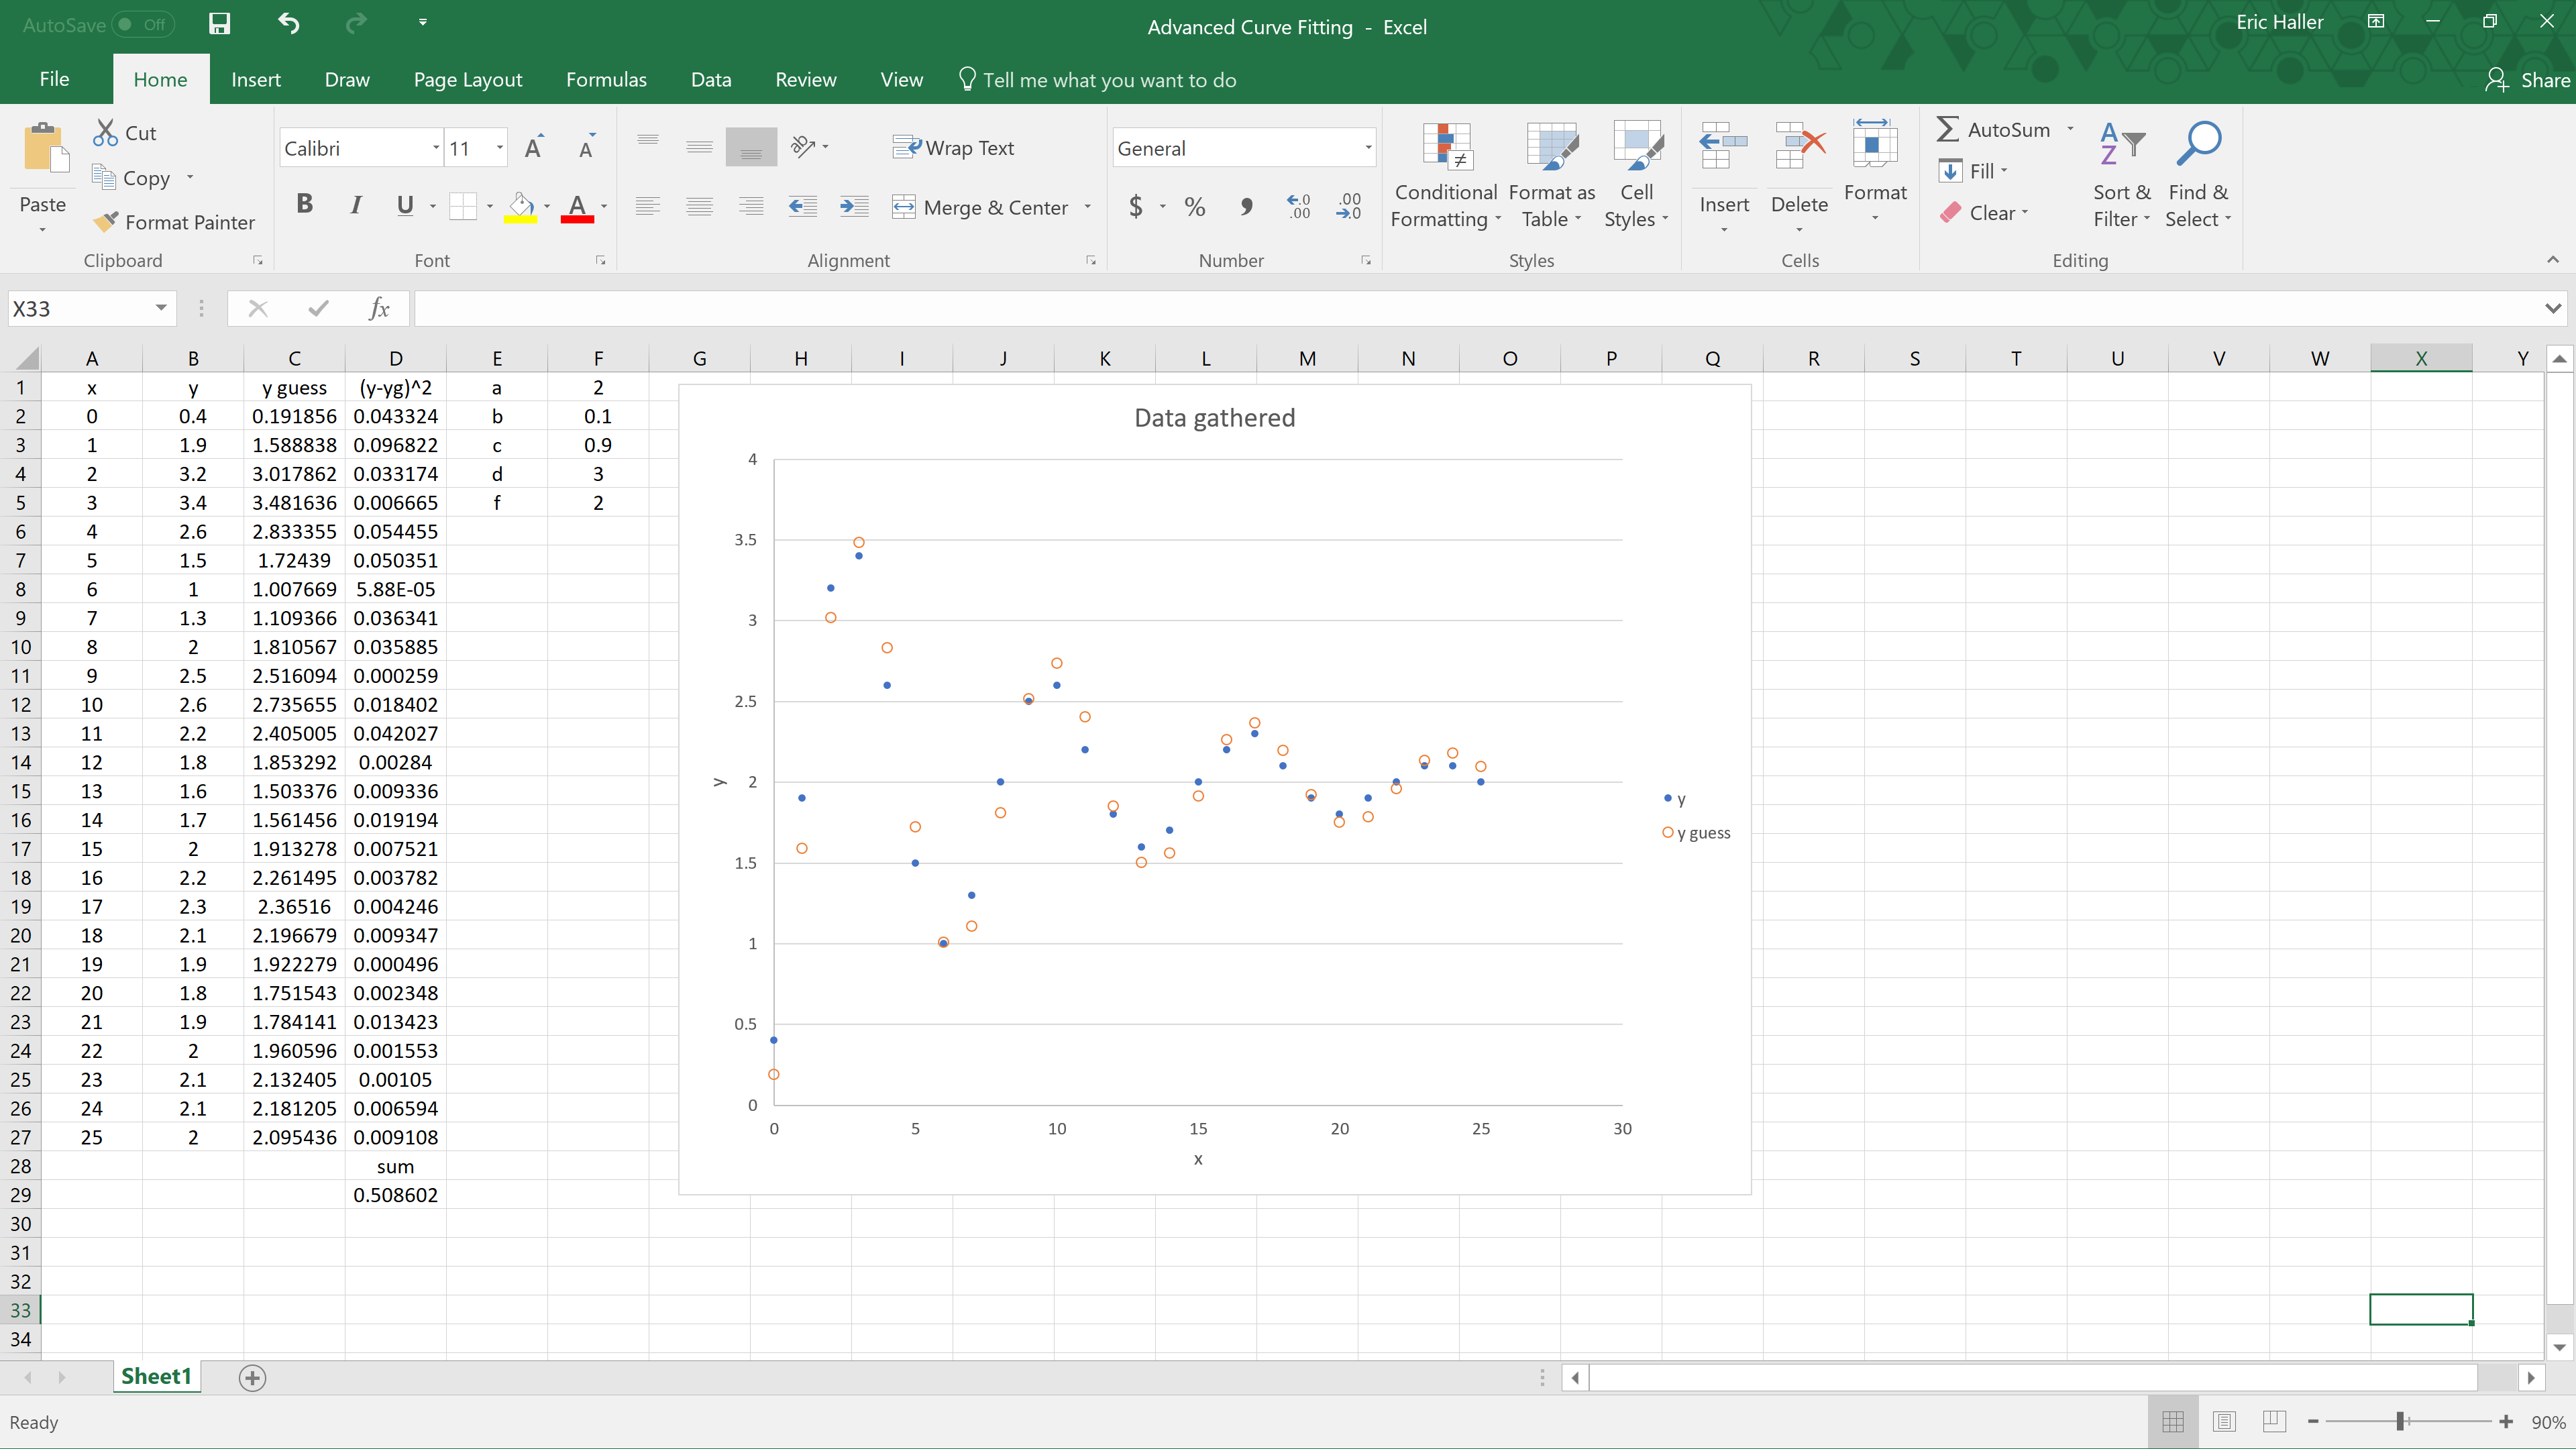The width and height of the screenshot is (2576, 1449).
Task: Toggle Center horizontal alignment
Action: tap(699, 207)
